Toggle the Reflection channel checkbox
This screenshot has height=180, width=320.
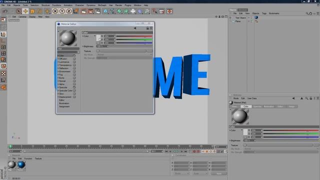tap(74, 68)
